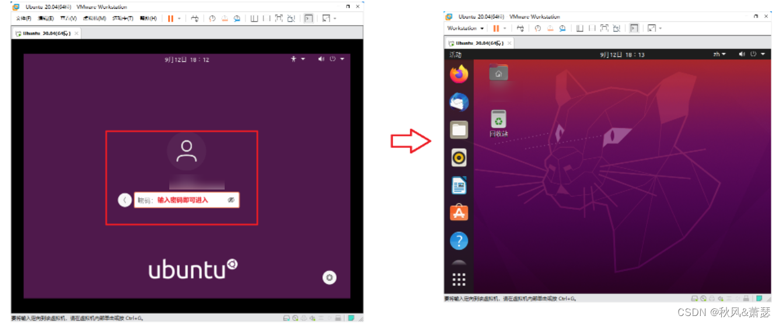Image resolution: width=779 pixels, height=323 pixels.
Task: Click the stretch guest icon in the left window
Action: pos(326,19)
